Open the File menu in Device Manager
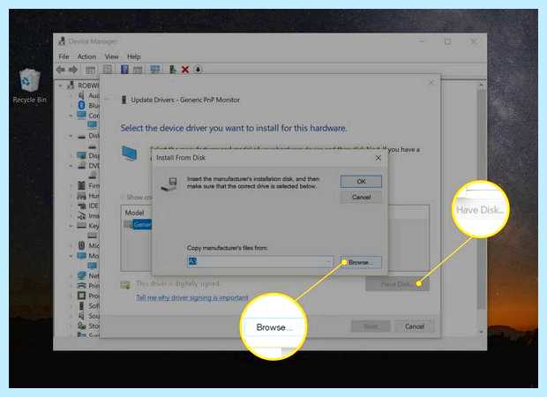 tap(64, 56)
